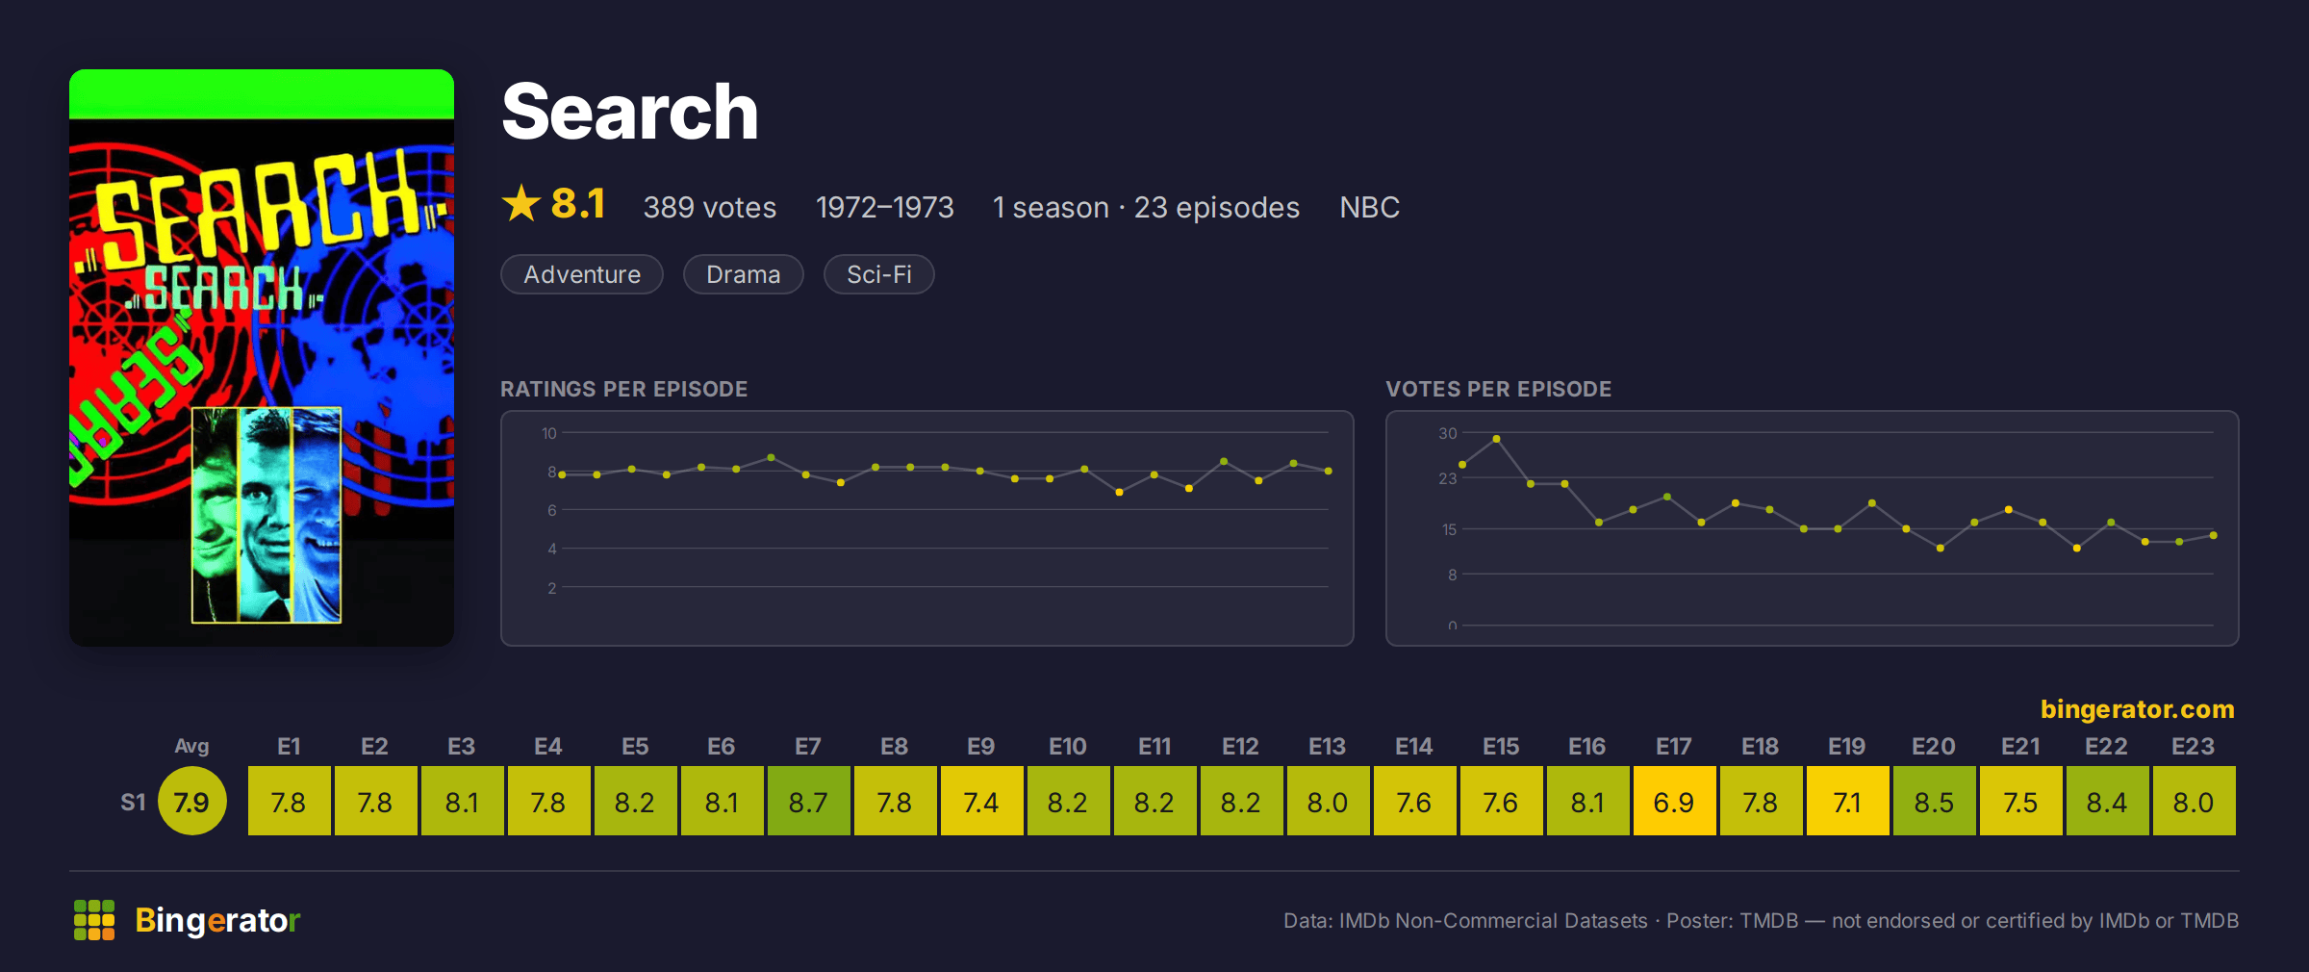The width and height of the screenshot is (2309, 972).
Task: Select the E17 rating cell 6.9
Action: coord(1674,801)
